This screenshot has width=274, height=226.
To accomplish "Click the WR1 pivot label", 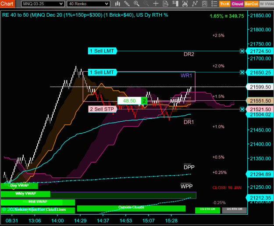I will [186, 76].
